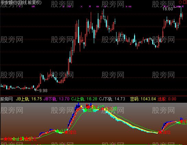187x145 pixels.
Task: Click the 9.98 low price label
Action: click(43, 91)
